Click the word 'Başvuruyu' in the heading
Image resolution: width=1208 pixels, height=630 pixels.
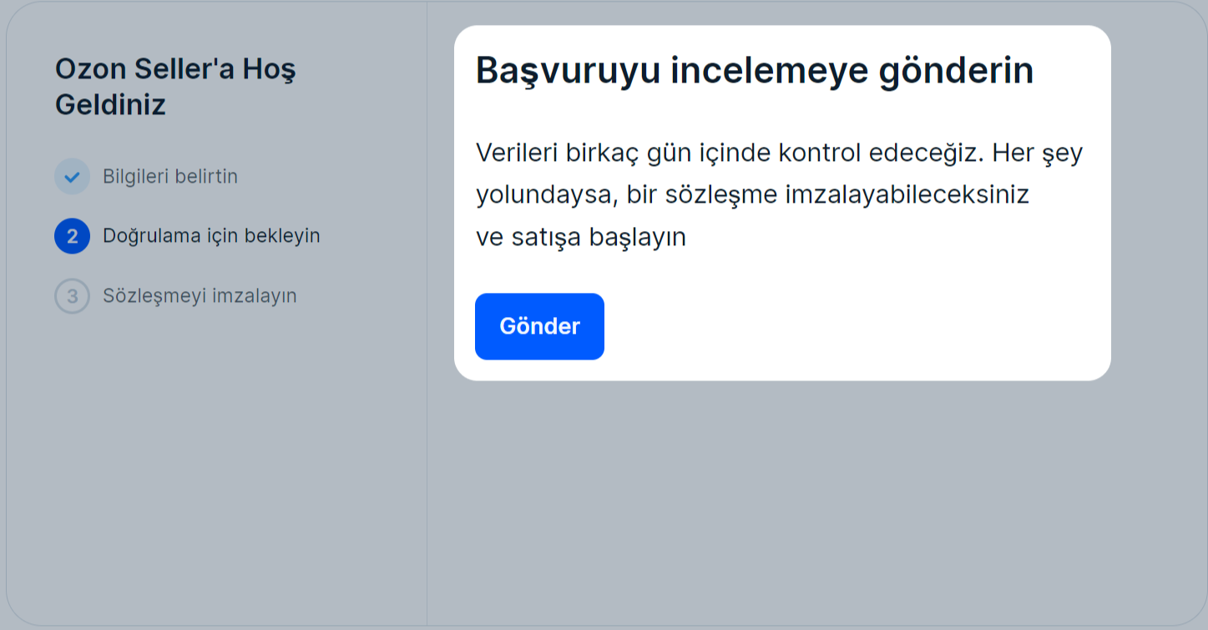567,71
